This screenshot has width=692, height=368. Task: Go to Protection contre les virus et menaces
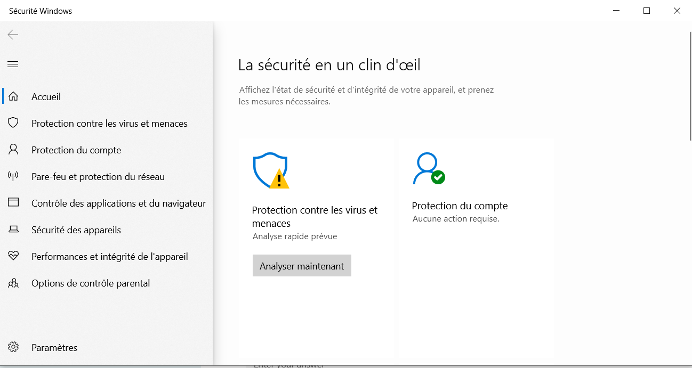pyautogui.click(x=109, y=123)
